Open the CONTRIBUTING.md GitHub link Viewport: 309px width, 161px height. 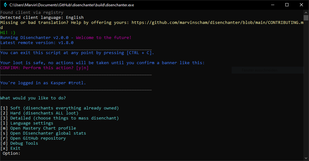click(217, 23)
